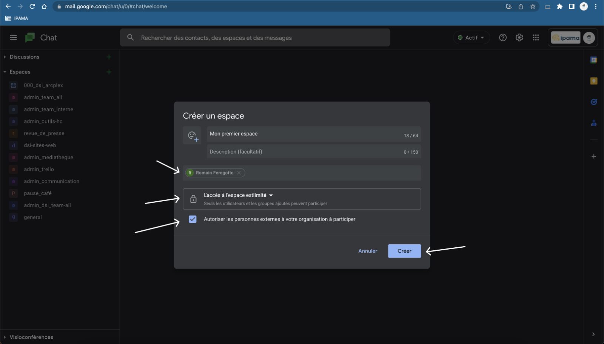The width and height of the screenshot is (604, 344).
Task: Open the Actif status dropdown
Action: [x=471, y=37]
